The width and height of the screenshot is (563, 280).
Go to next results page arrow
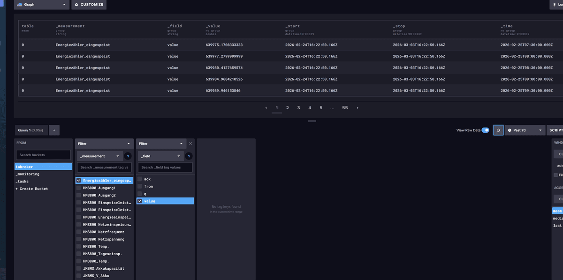click(x=358, y=108)
